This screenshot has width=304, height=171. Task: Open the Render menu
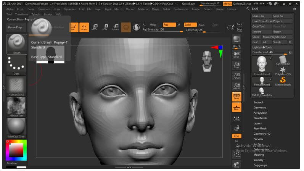(x=196, y=9)
